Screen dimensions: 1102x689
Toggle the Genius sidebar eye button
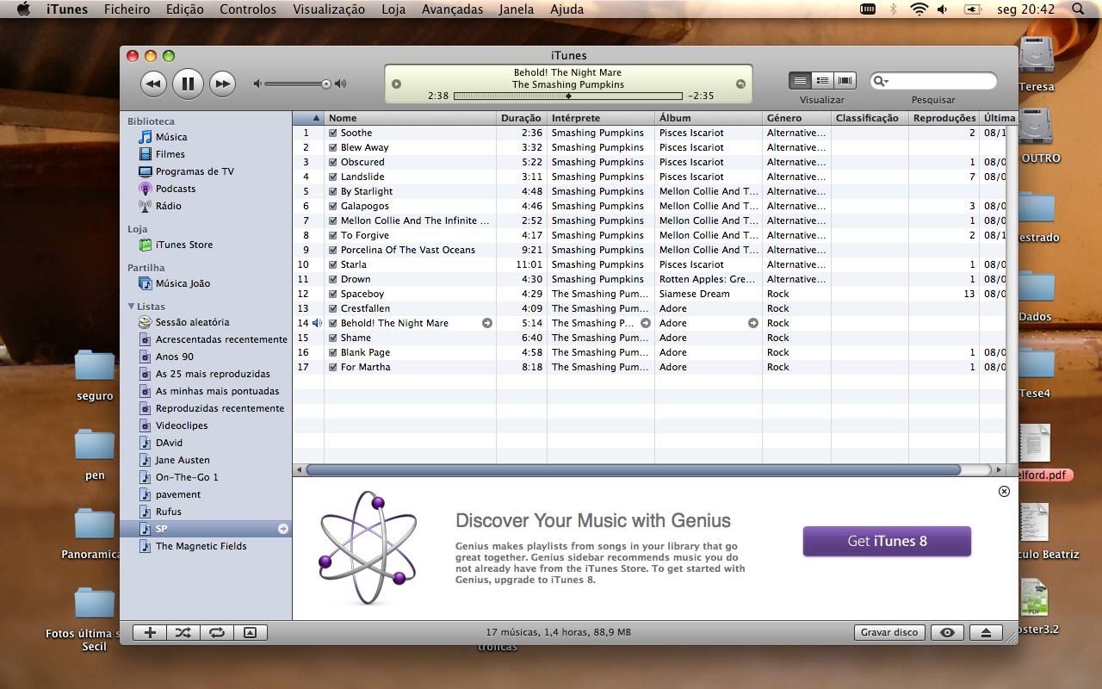[x=948, y=632]
